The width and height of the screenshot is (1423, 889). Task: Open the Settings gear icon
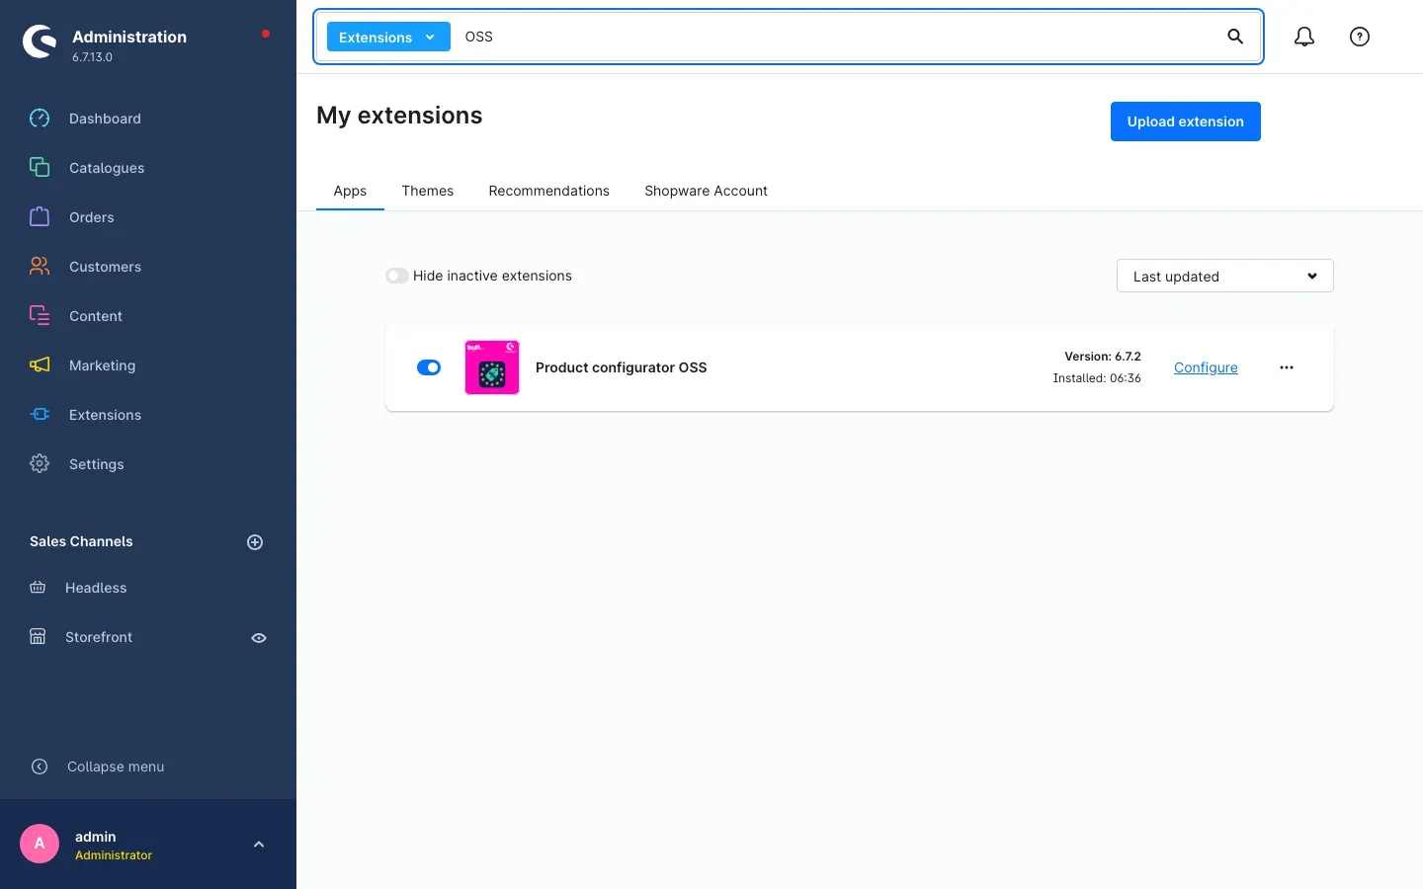click(40, 463)
